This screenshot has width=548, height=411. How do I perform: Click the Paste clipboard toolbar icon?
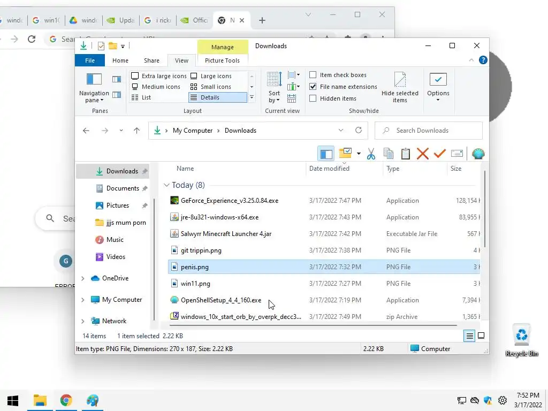406,154
